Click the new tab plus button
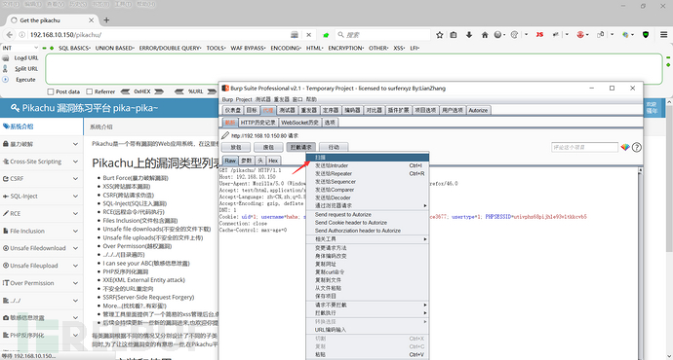Viewport: 673px width, 360px height. click(x=106, y=20)
